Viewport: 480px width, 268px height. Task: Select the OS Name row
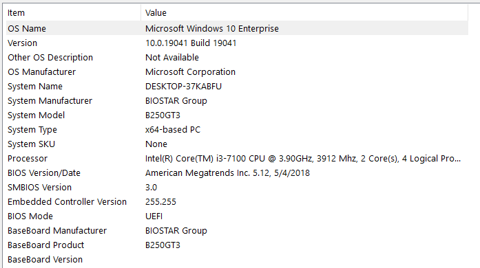[237, 28]
